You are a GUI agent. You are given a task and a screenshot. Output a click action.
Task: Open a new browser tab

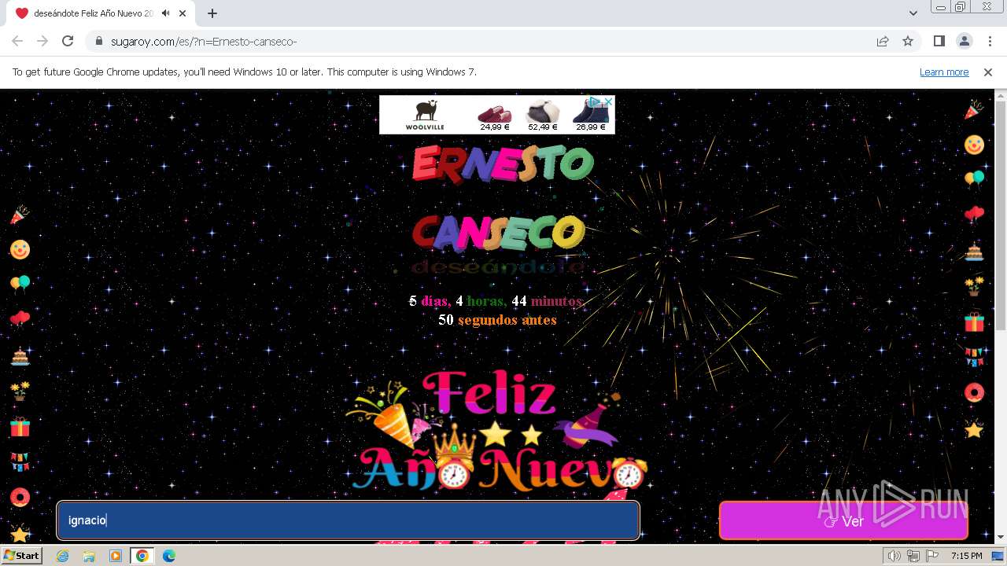(212, 13)
